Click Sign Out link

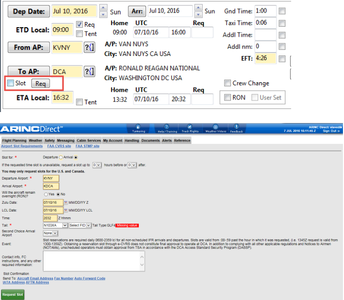click(x=331, y=131)
